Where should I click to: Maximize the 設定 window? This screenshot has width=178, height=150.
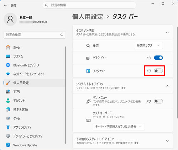tap(163, 4)
